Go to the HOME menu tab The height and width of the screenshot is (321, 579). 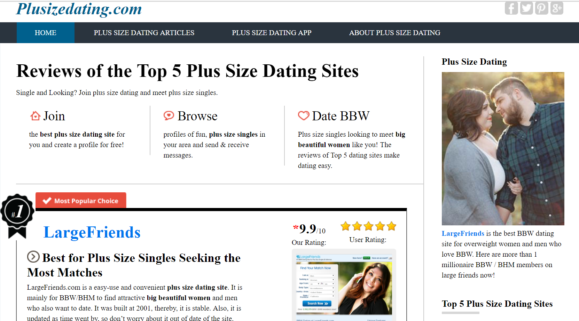tap(46, 33)
